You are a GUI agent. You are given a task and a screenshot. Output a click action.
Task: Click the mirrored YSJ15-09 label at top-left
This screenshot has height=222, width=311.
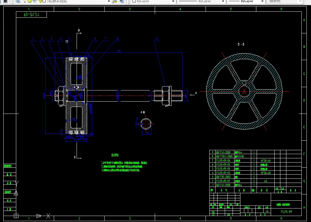point(32,15)
